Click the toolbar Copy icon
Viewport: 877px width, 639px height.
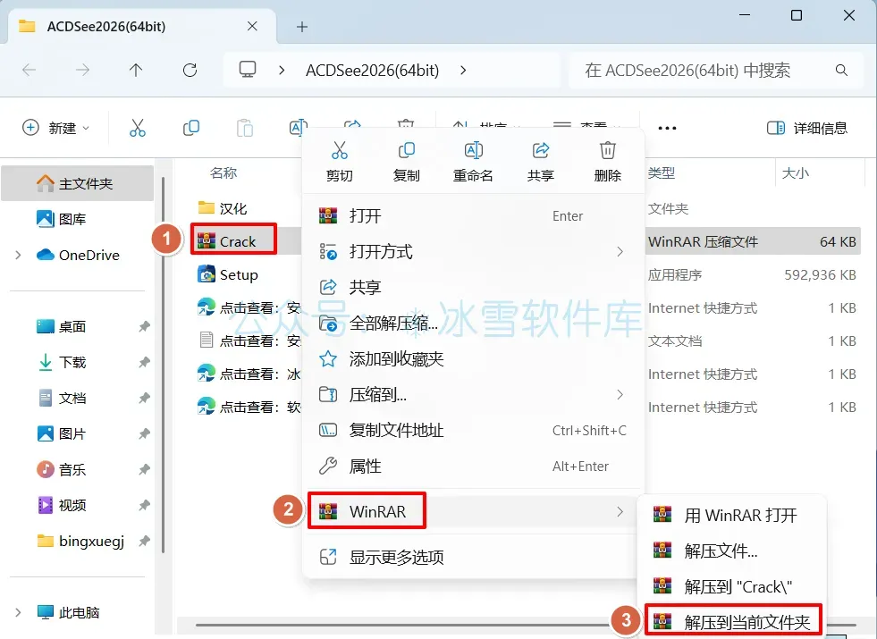point(190,128)
